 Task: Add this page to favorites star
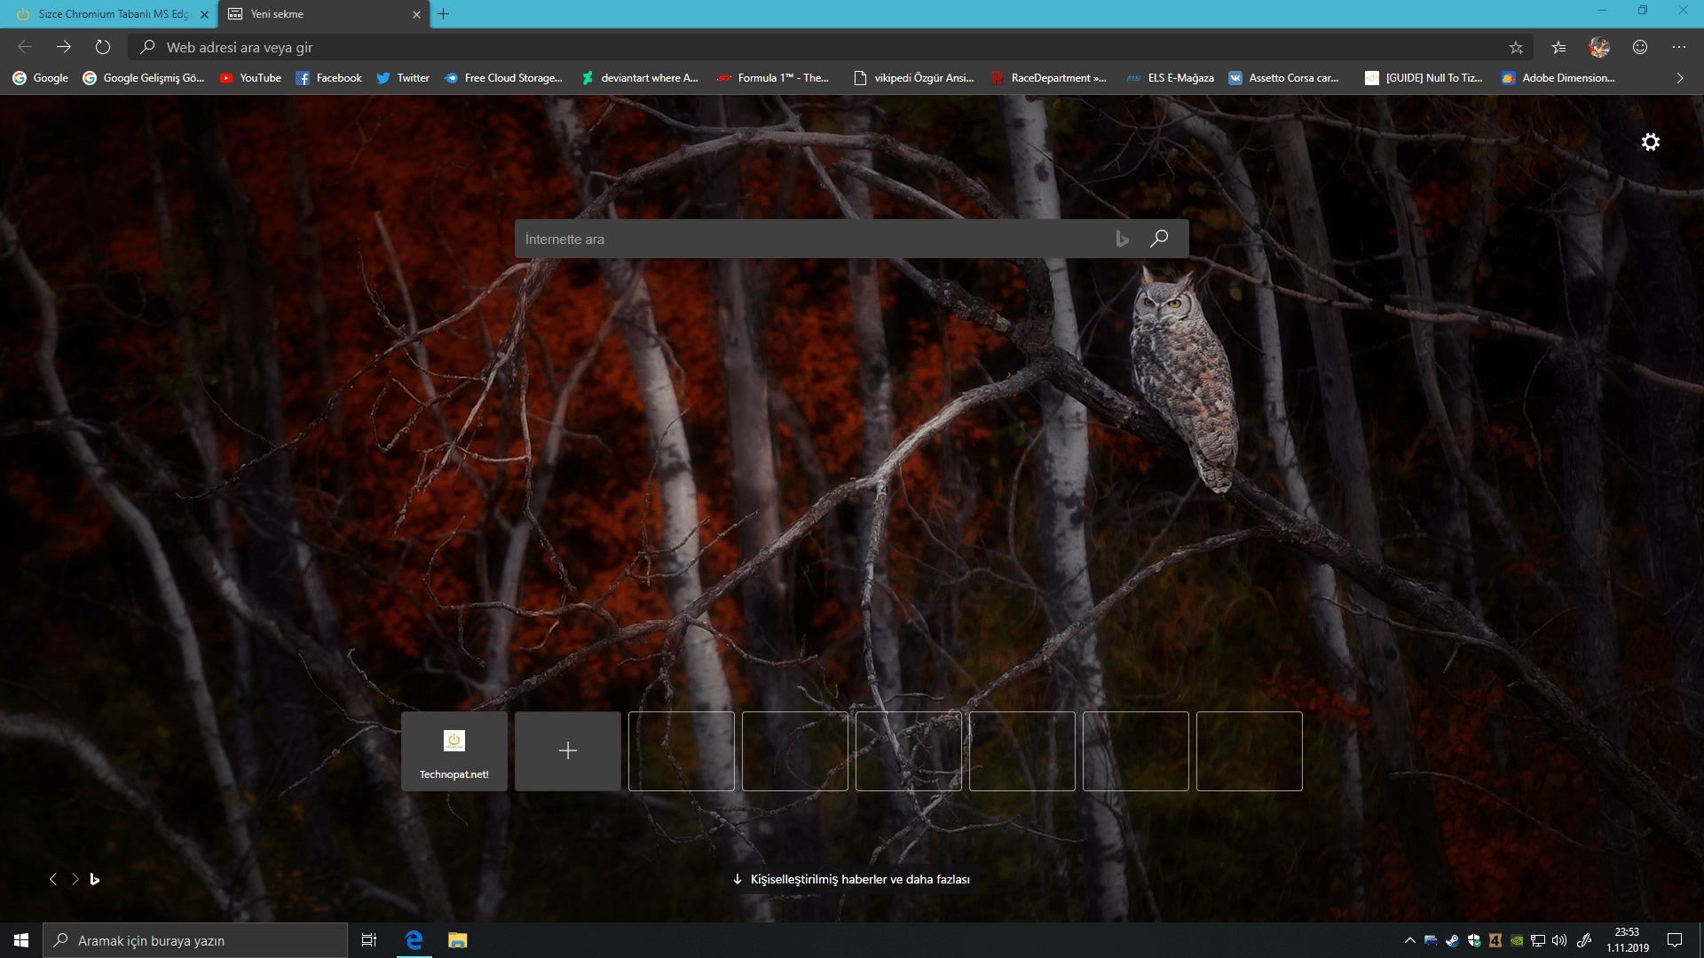coord(1516,47)
